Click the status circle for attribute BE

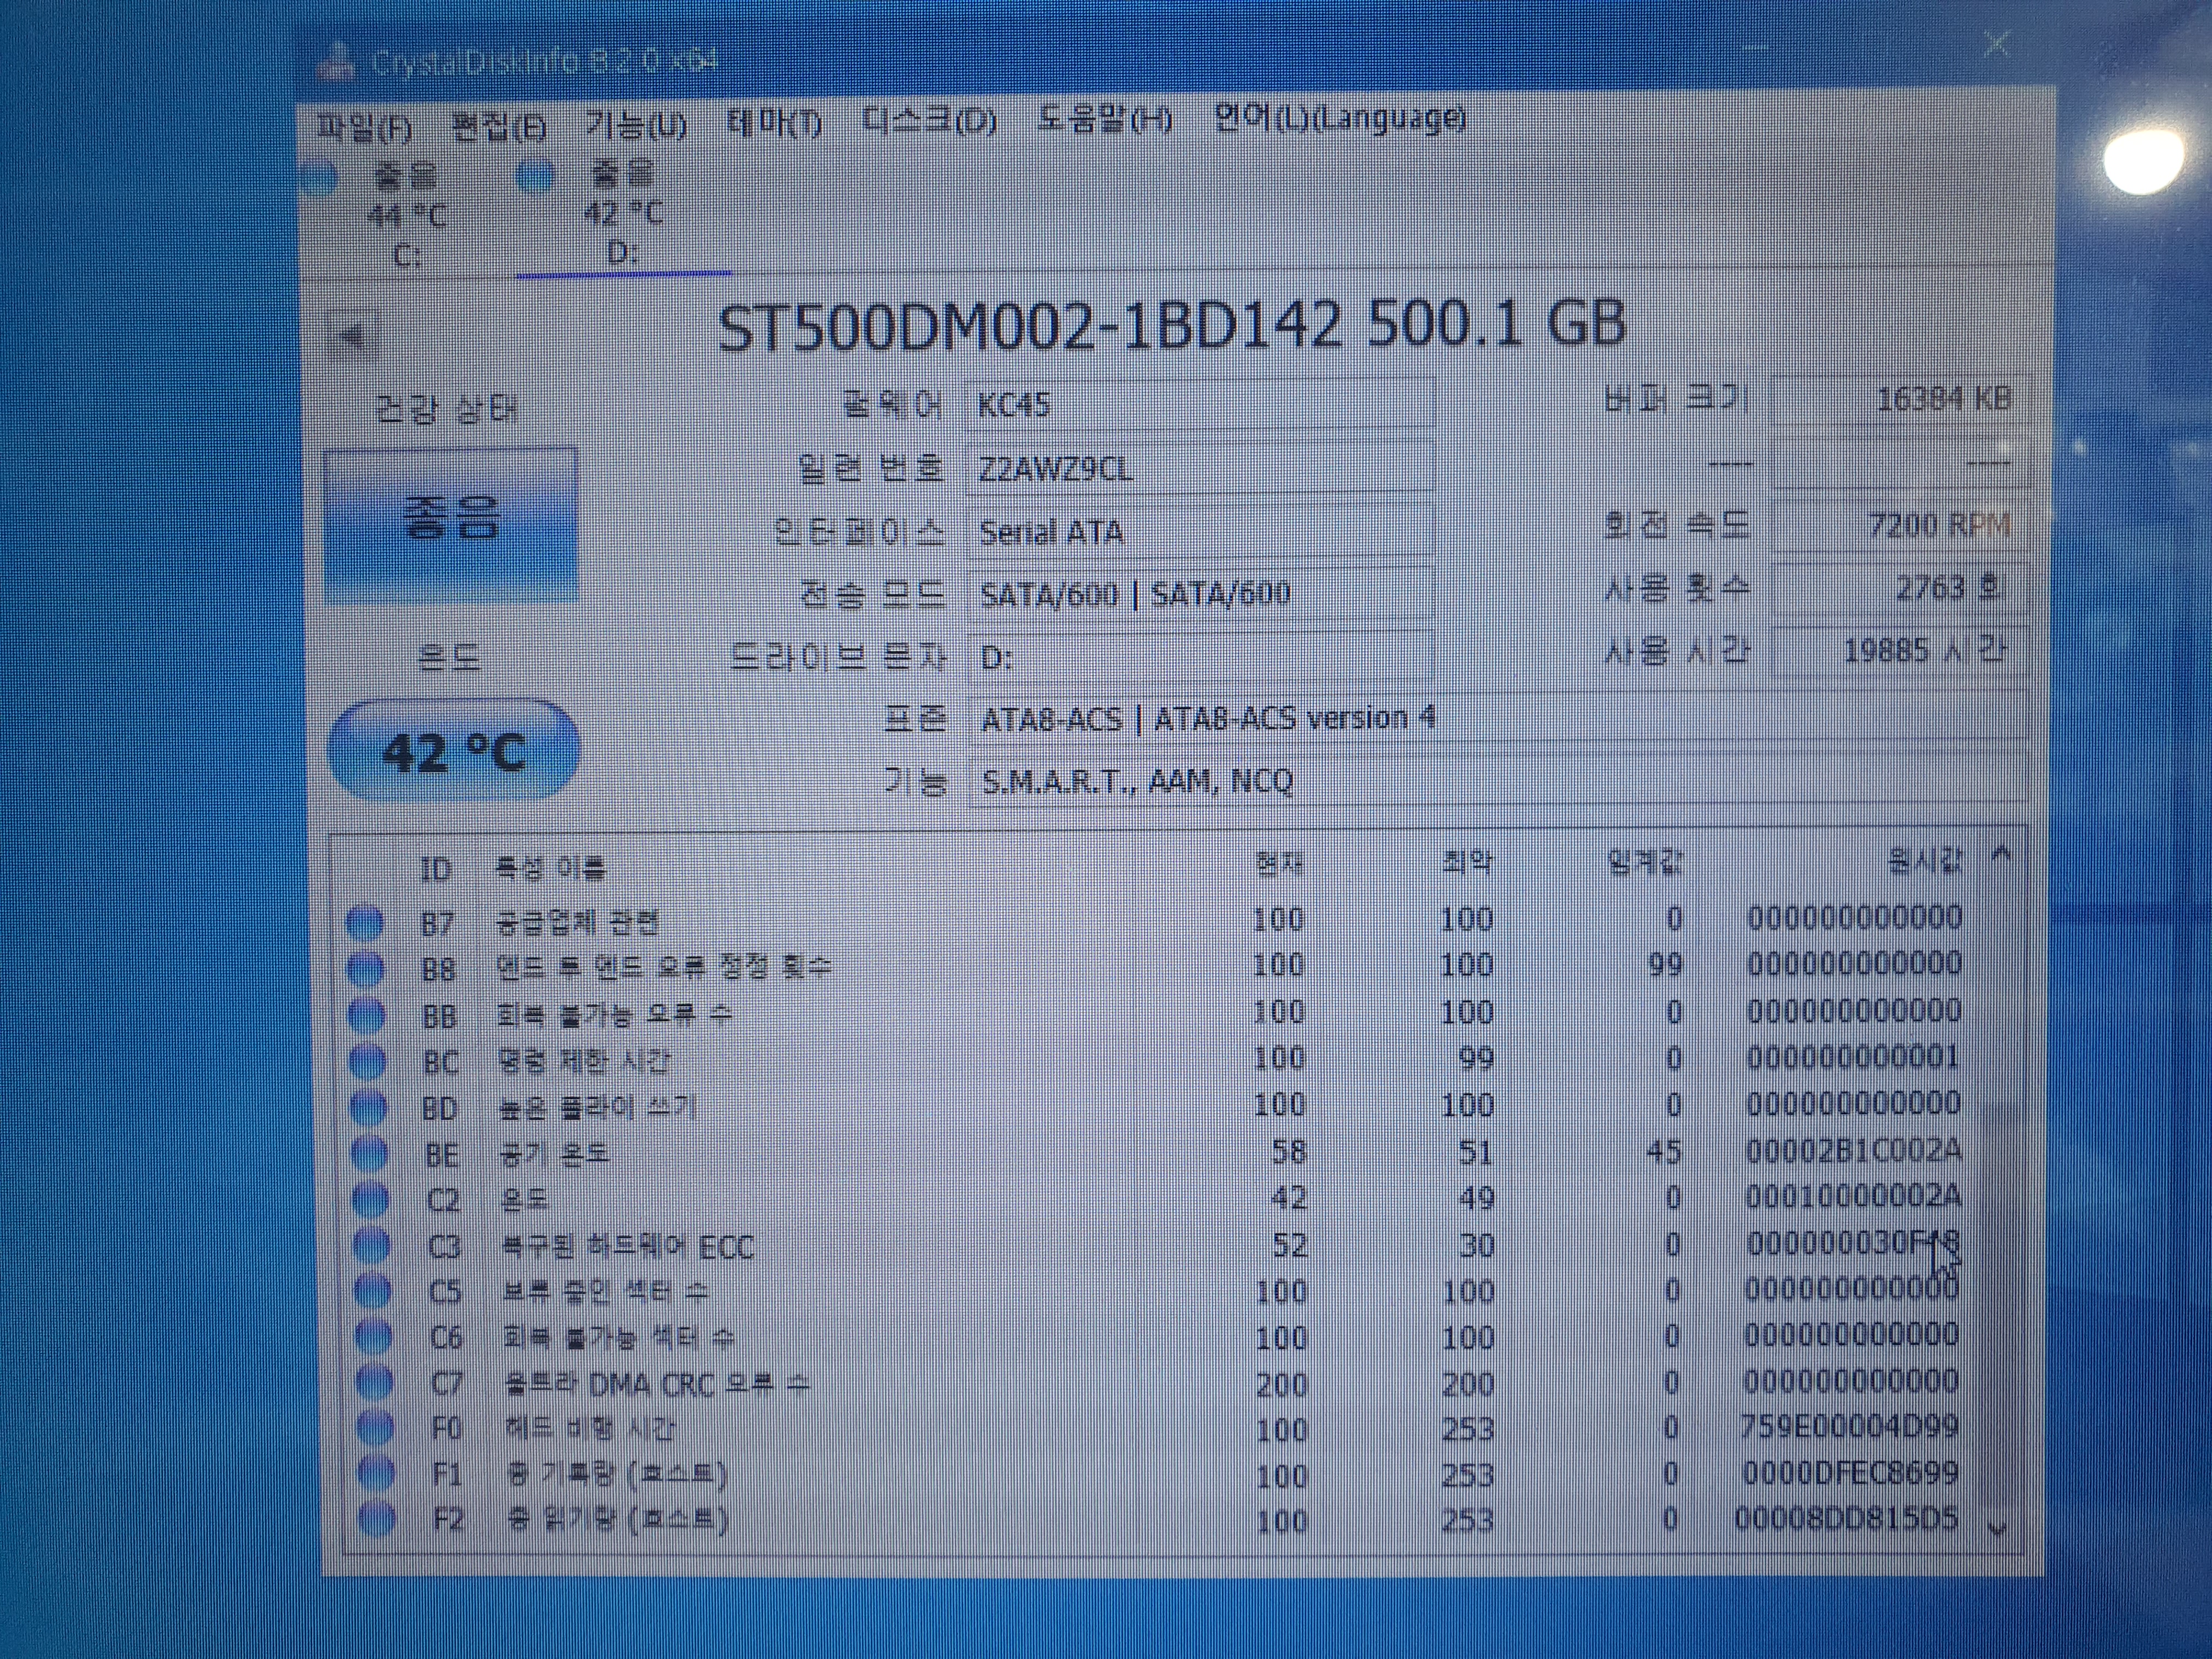click(x=369, y=1154)
